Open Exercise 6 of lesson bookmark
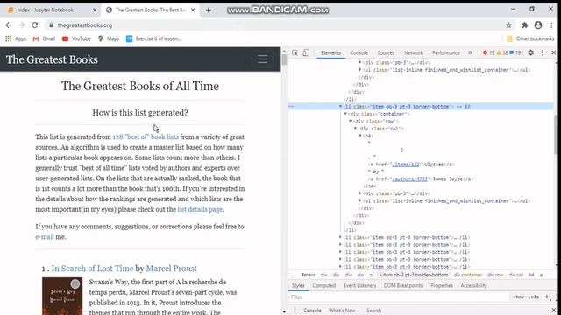This screenshot has width=561, height=315. 154,38
